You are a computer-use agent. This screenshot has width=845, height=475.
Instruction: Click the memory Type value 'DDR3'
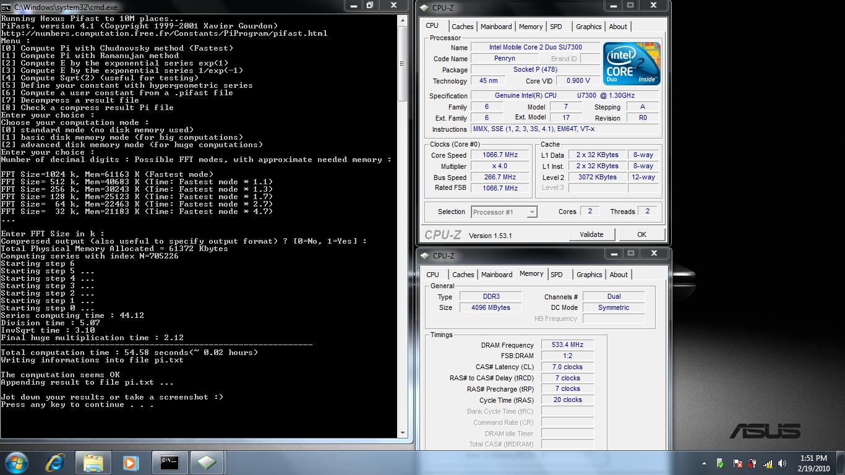pos(490,296)
